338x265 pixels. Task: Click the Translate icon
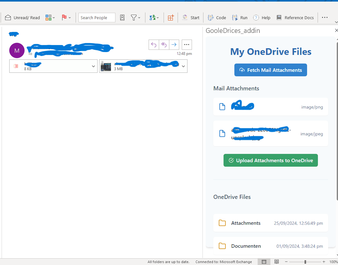(152, 18)
